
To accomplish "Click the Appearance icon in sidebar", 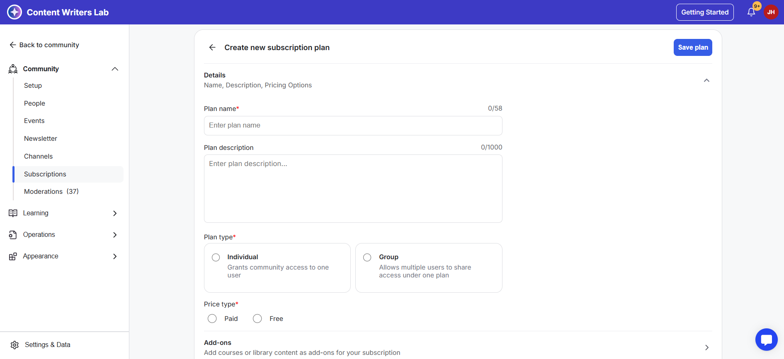I will pyautogui.click(x=13, y=256).
